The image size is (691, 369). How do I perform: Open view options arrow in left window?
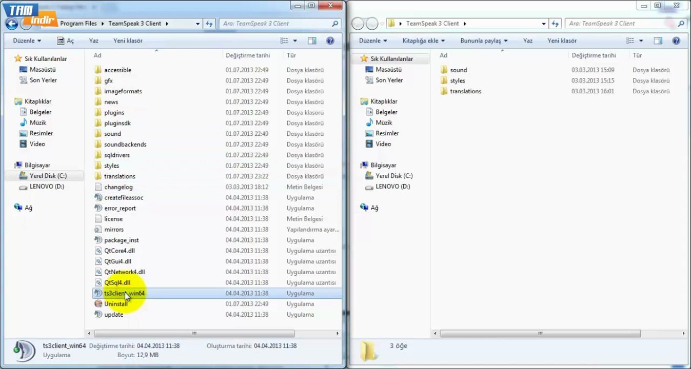point(295,40)
